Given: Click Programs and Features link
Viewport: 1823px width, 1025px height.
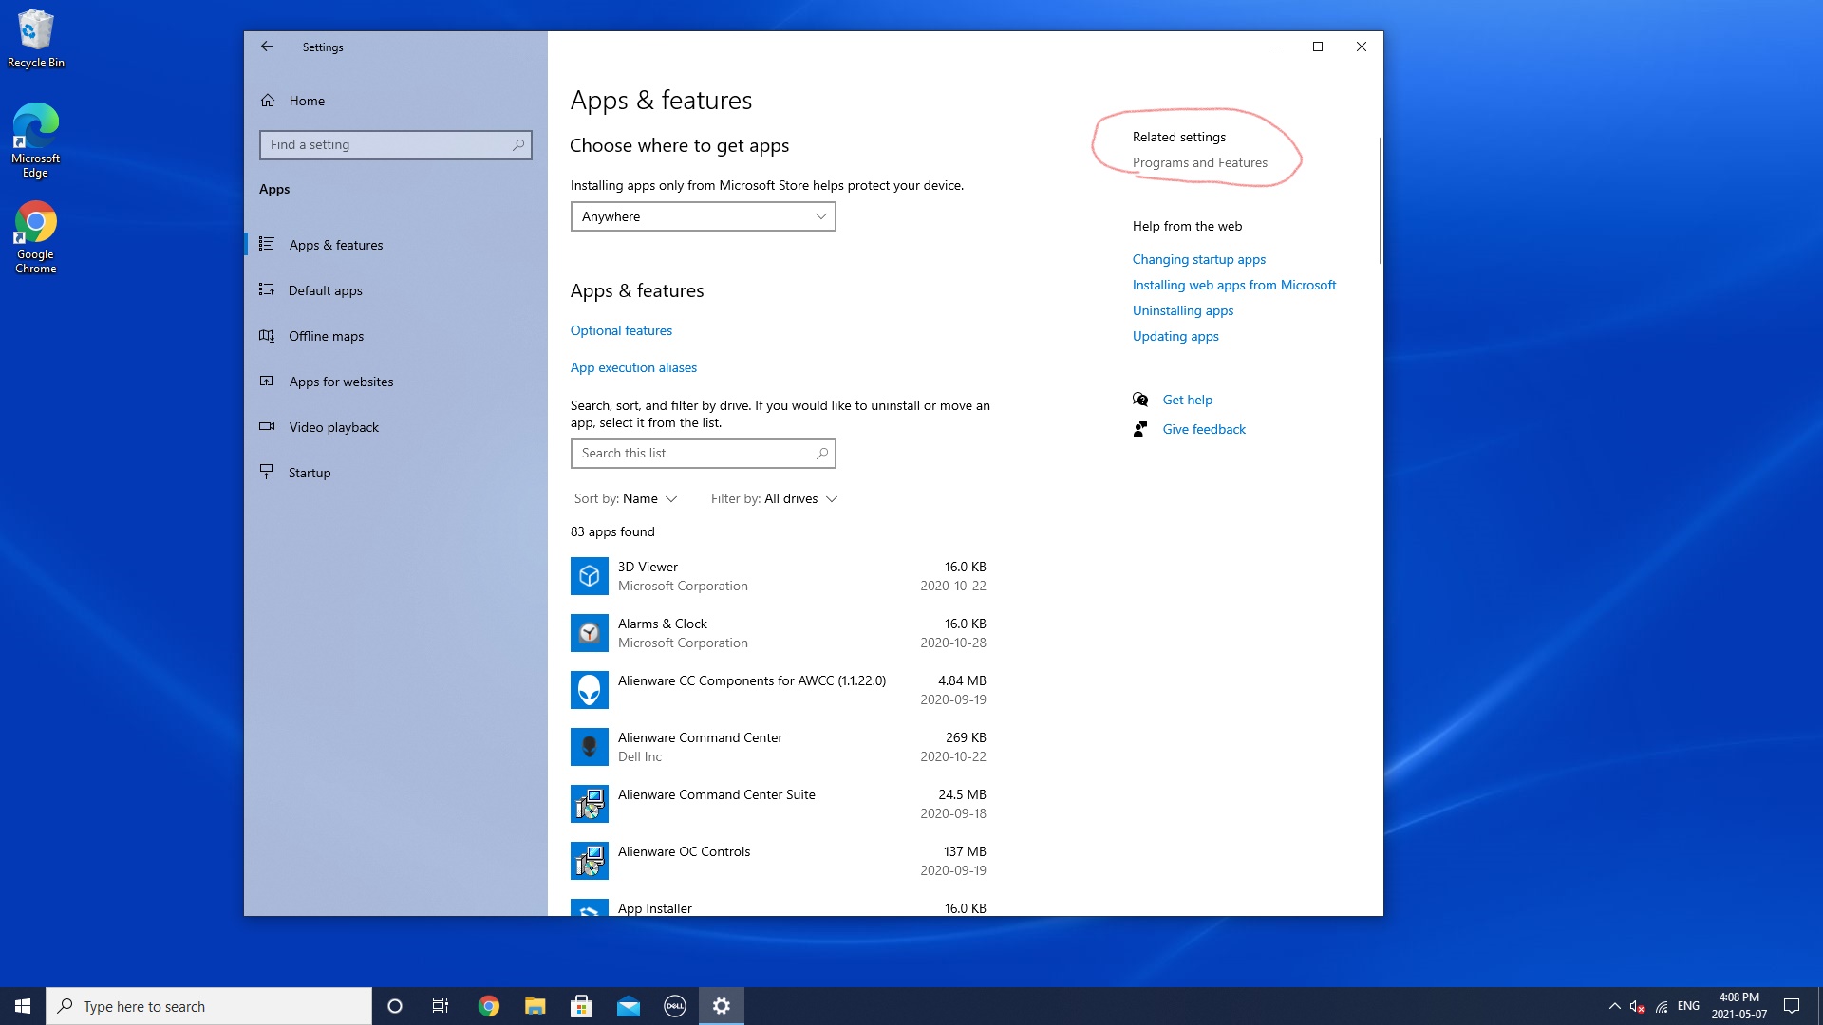Looking at the screenshot, I should pyautogui.click(x=1199, y=163).
